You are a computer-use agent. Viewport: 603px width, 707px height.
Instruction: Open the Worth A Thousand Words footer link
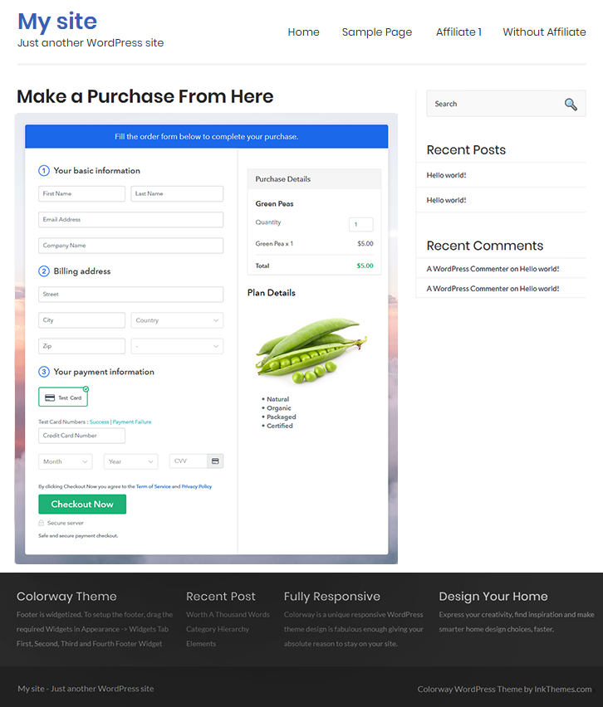228,615
